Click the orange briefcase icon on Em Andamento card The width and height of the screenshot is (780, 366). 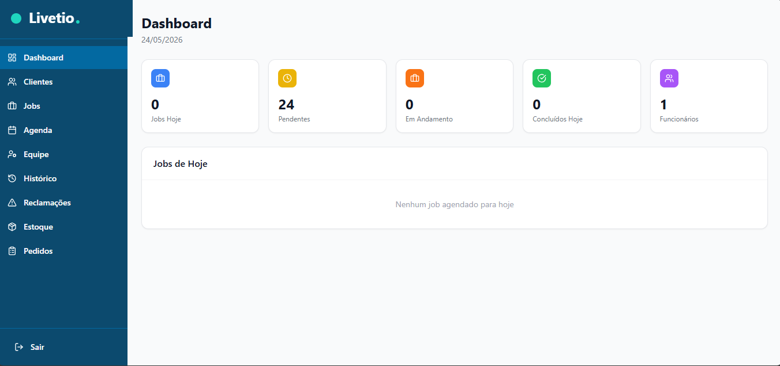pyautogui.click(x=415, y=78)
